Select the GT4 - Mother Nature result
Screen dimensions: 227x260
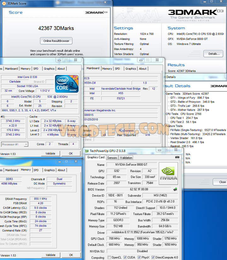click(x=190, y=110)
